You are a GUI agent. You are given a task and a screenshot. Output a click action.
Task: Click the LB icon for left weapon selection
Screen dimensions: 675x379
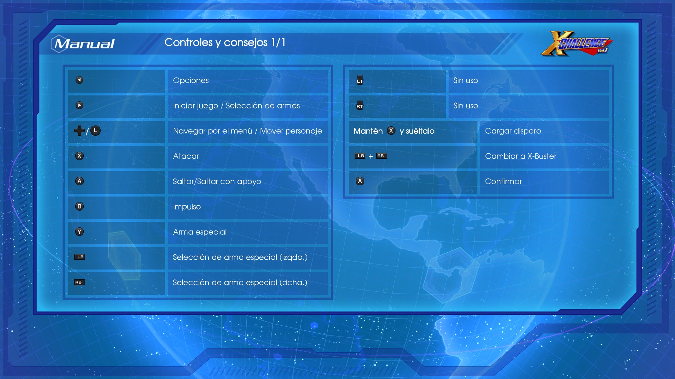[79, 257]
